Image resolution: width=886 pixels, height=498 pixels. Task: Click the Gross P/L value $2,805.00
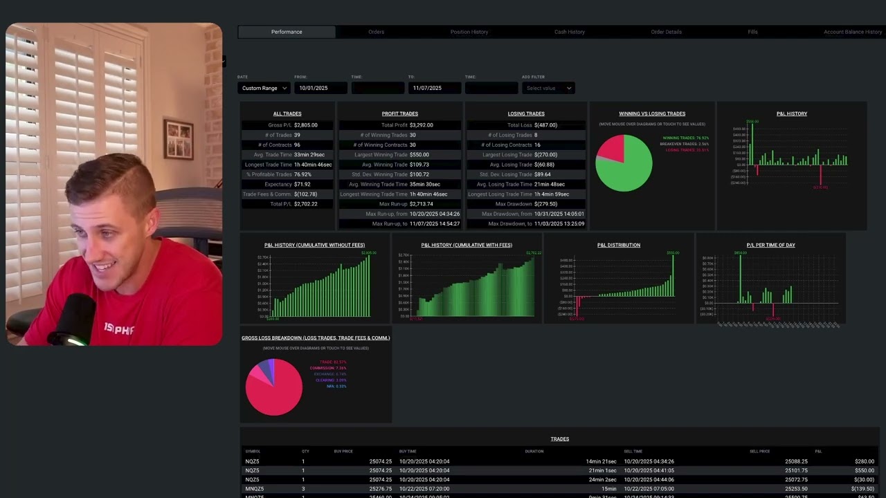pos(305,125)
